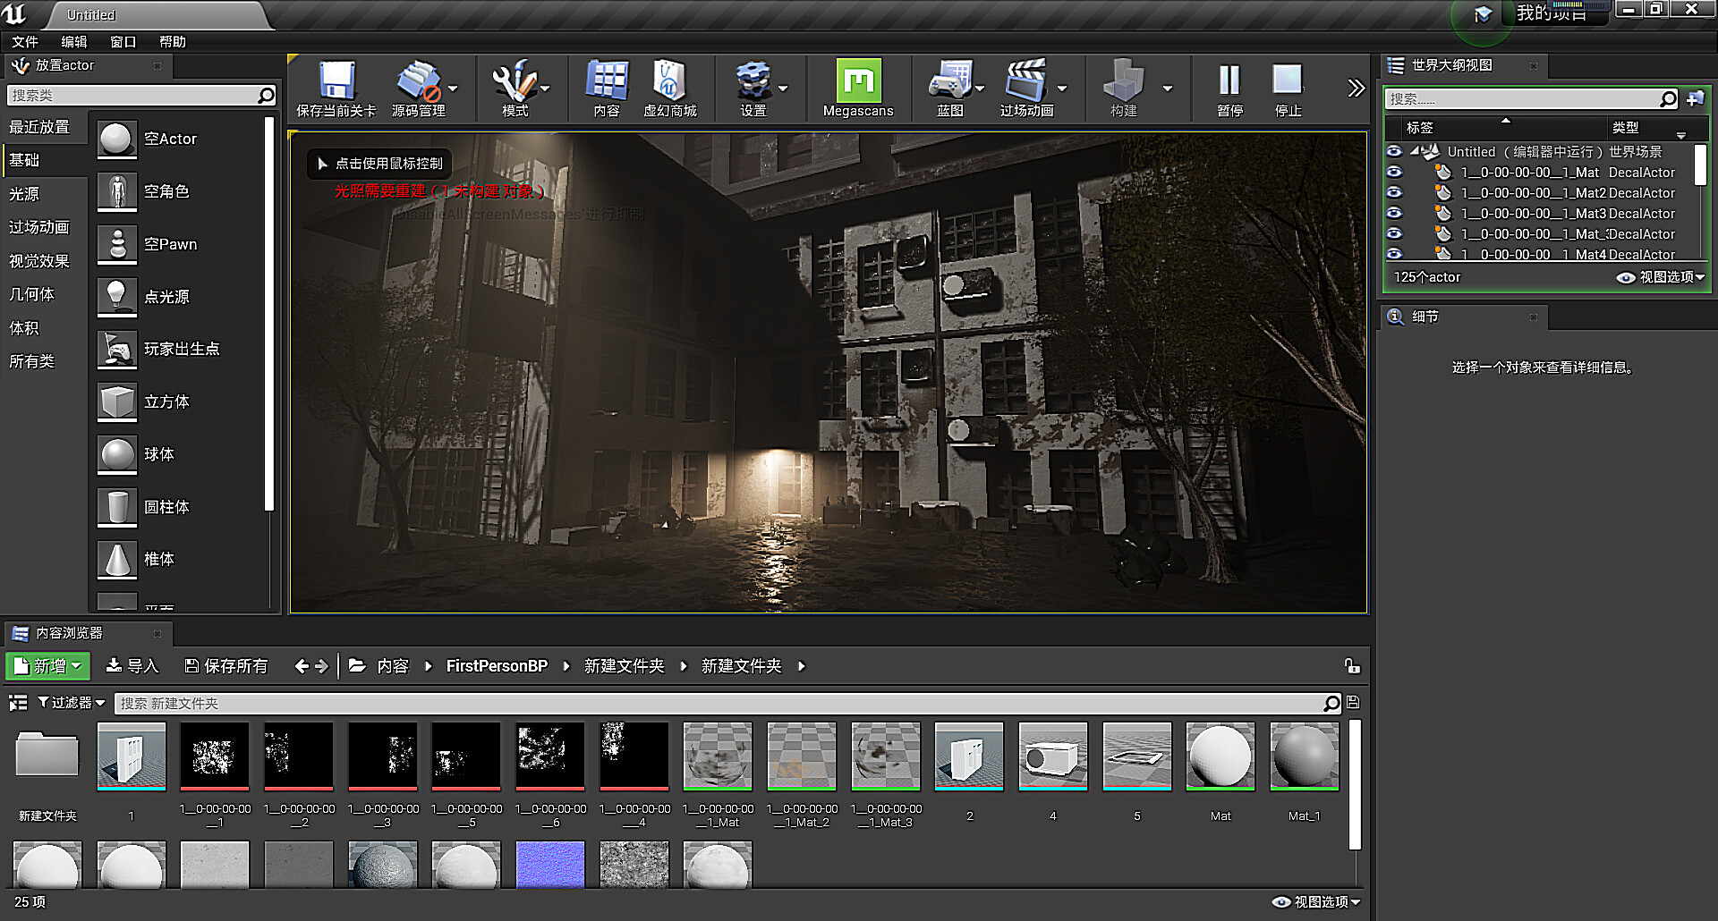Select the Mat_1 material thumbnail
The height and width of the screenshot is (921, 1718).
(1304, 757)
